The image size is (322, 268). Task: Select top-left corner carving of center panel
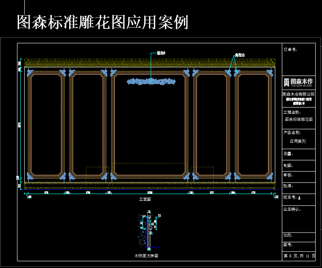[x=114, y=73]
